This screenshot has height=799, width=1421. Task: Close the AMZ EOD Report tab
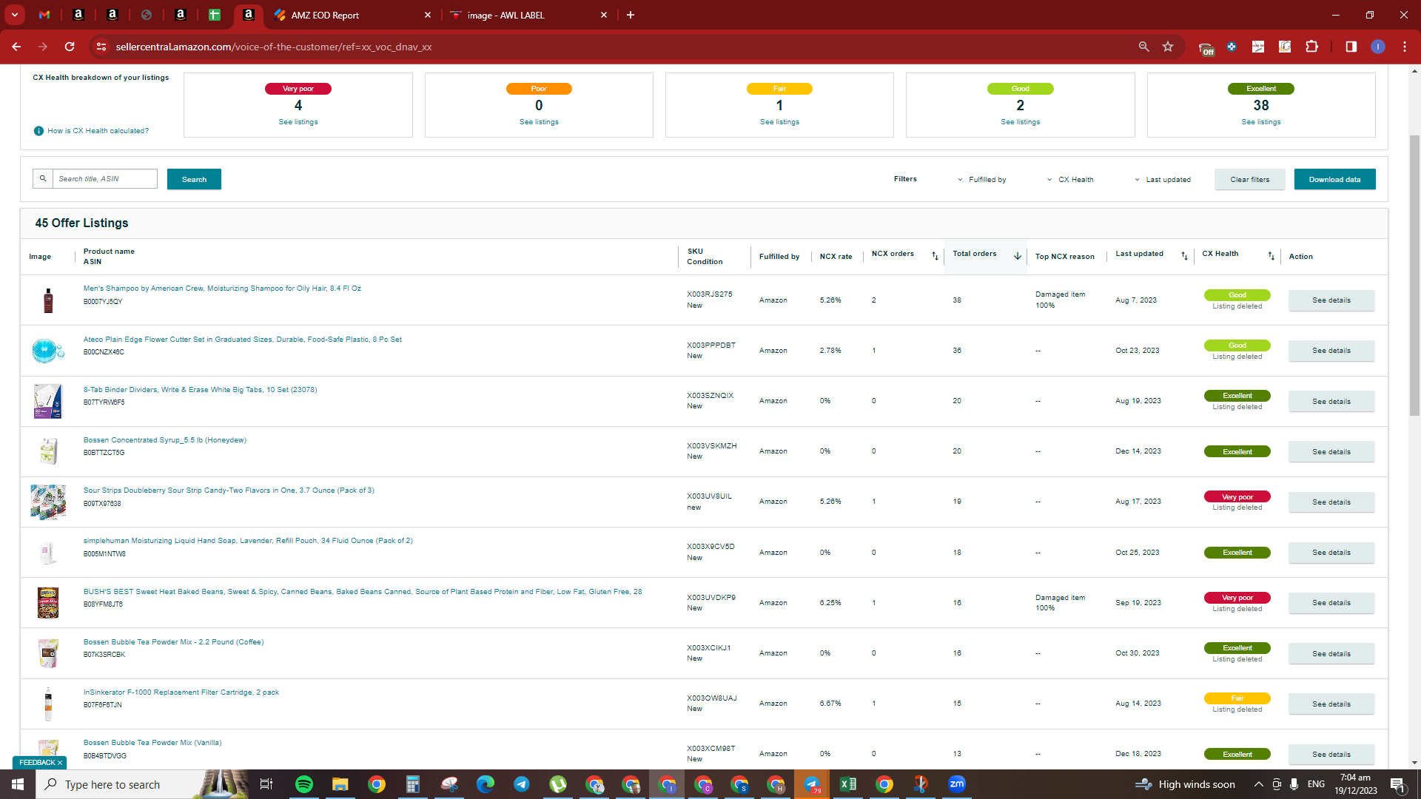tap(428, 15)
